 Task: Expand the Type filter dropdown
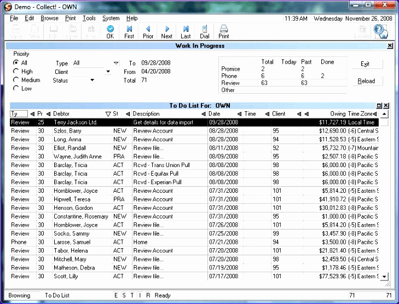(116, 64)
